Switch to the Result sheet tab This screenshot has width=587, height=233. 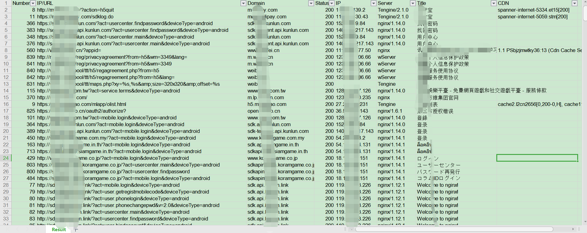point(59,229)
